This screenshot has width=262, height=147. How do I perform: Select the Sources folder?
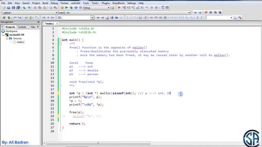click(17, 38)
